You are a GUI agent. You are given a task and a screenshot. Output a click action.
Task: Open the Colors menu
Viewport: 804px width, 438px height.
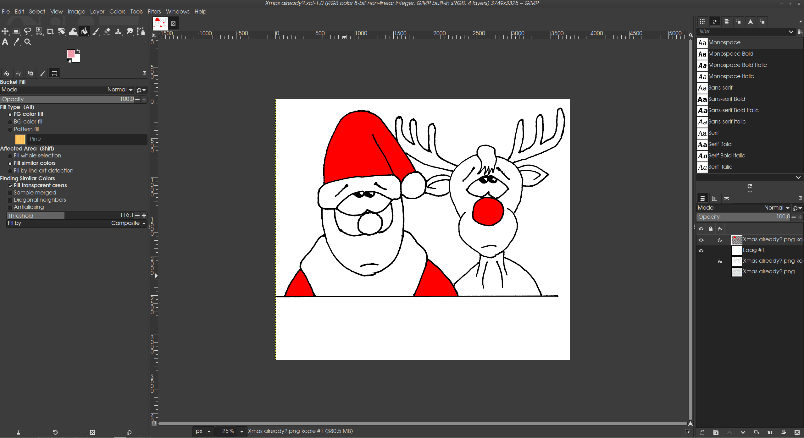117,12
